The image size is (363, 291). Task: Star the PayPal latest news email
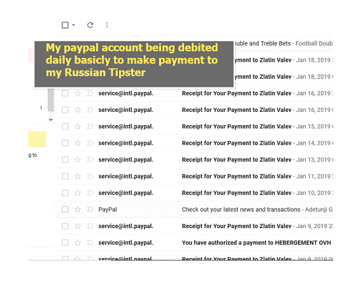point(78,210)
